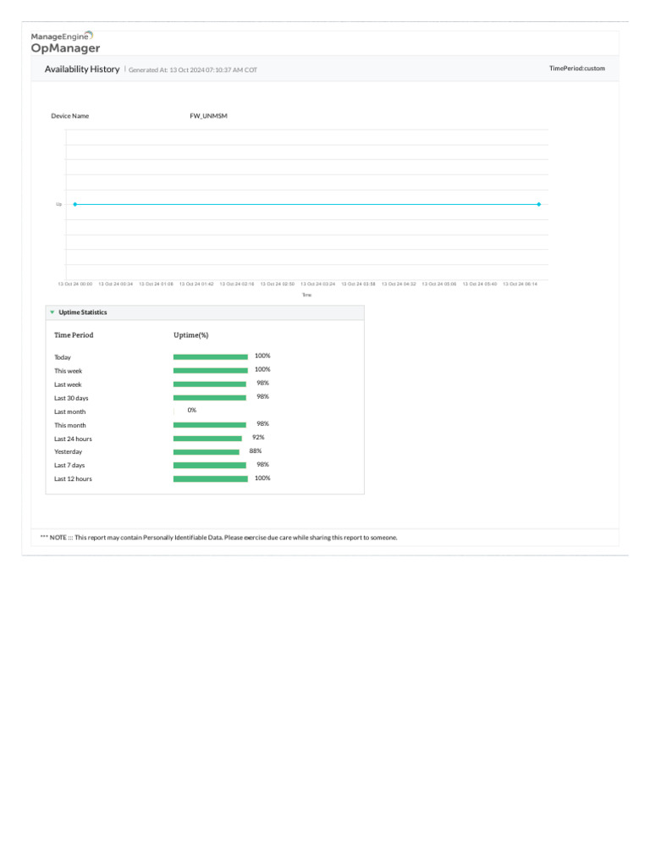Click the This week row label

click(x=68, y=371)
